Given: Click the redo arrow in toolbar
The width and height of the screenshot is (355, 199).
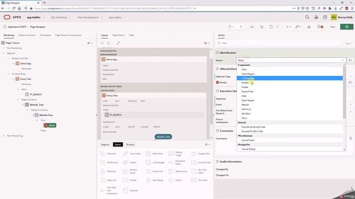Looking at the screenshot, I should [x=277, y=27].
